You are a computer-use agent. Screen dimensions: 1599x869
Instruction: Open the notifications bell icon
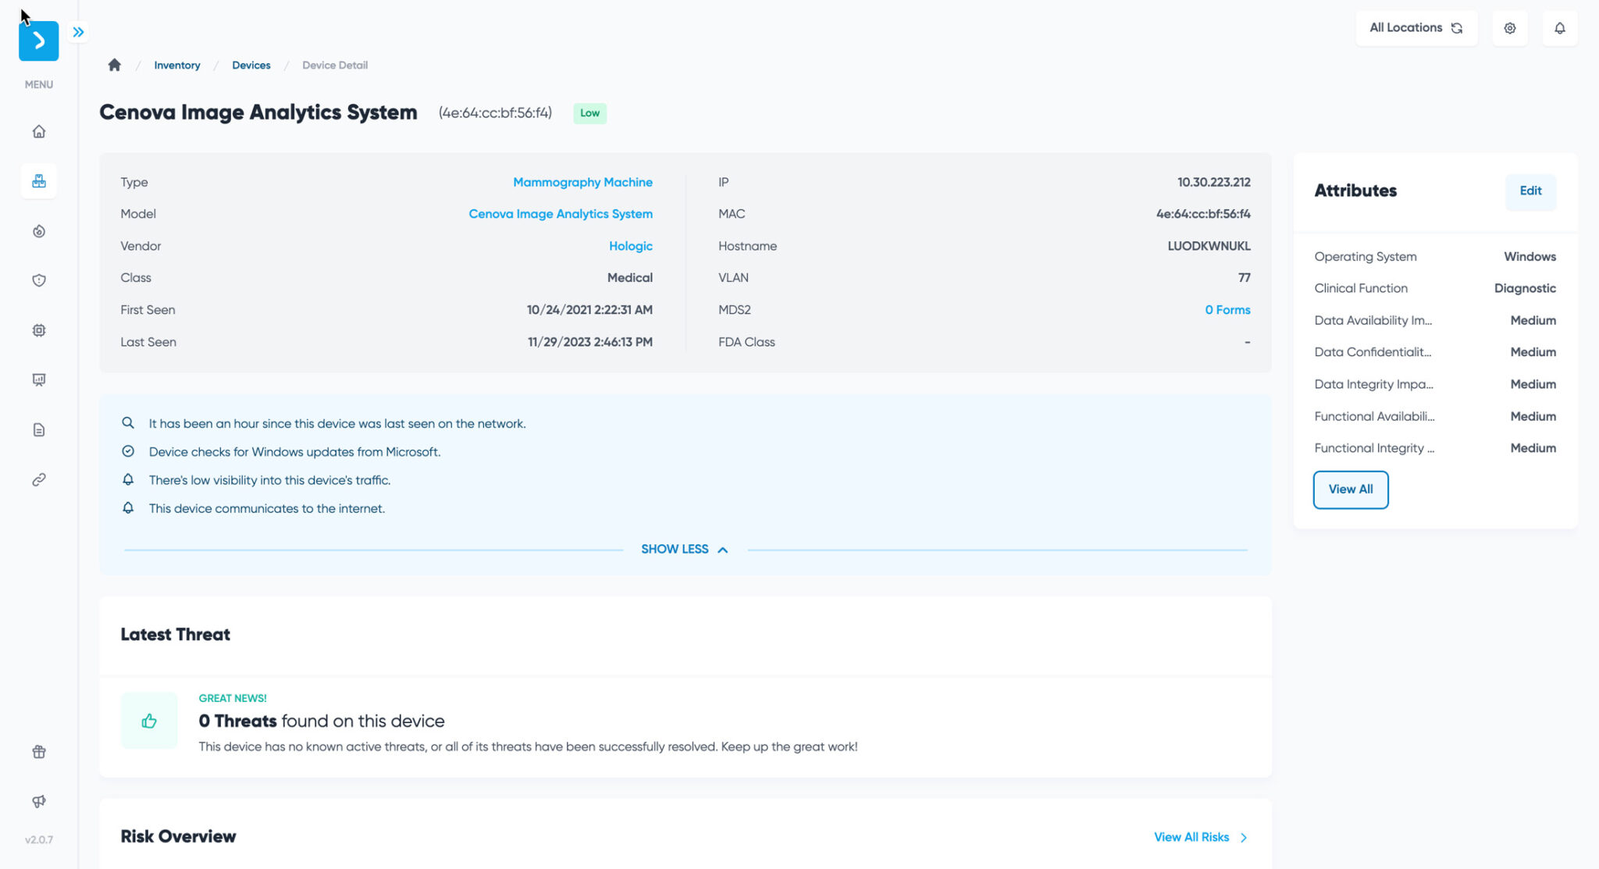coord(1560,28)
